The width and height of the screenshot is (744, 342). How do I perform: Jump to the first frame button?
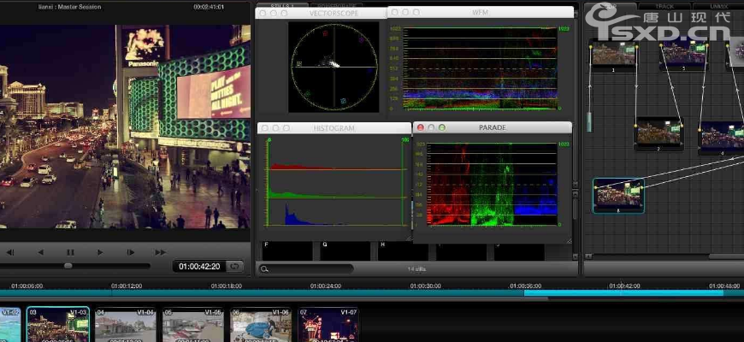[10, 252]
